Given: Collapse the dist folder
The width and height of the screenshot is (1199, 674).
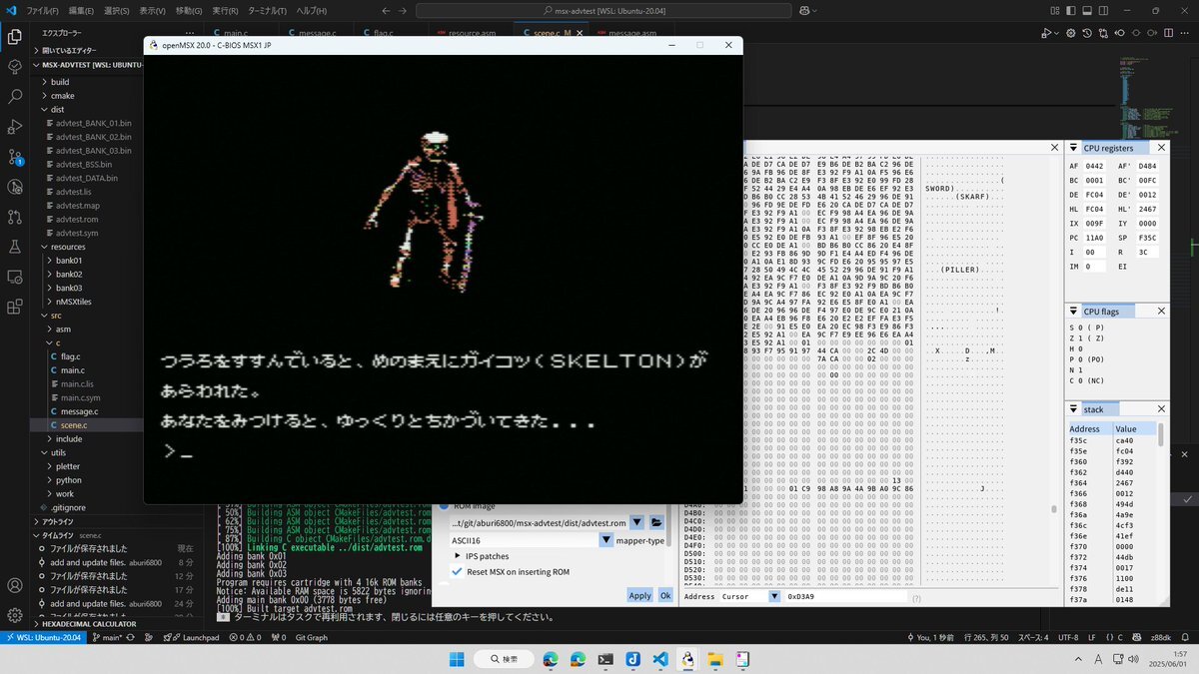Looking at the screenshot, I should tap(57, 110).
